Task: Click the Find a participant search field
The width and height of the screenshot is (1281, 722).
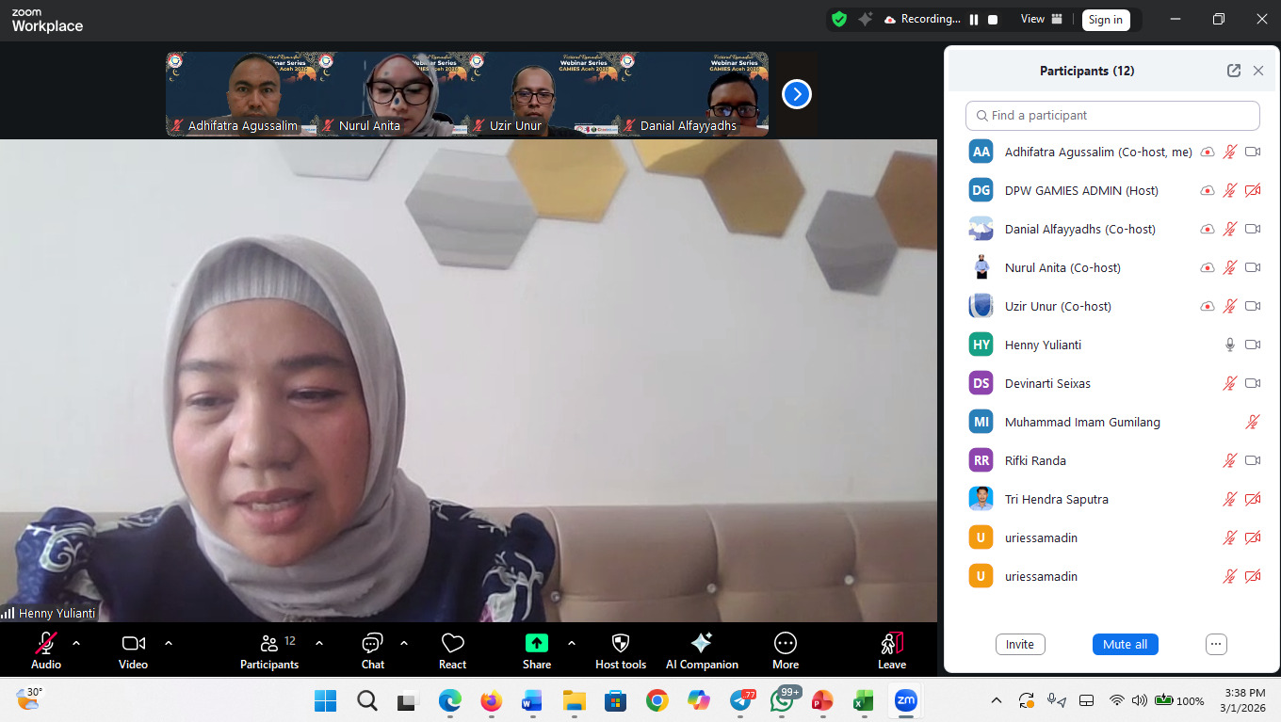Action: pos(1112,115)
